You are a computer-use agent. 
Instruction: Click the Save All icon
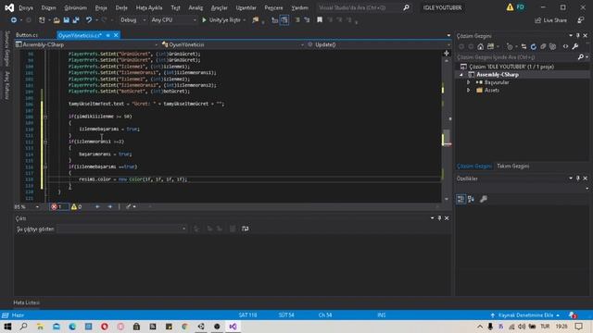pyautogui.click(x=76, y=20)
